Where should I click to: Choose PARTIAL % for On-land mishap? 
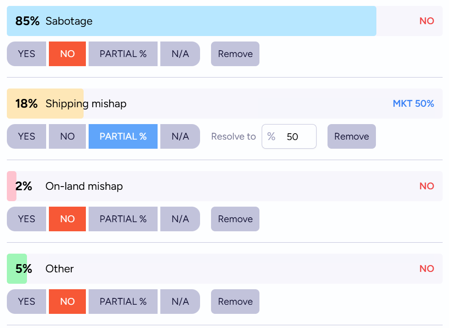tap(123, 219)
